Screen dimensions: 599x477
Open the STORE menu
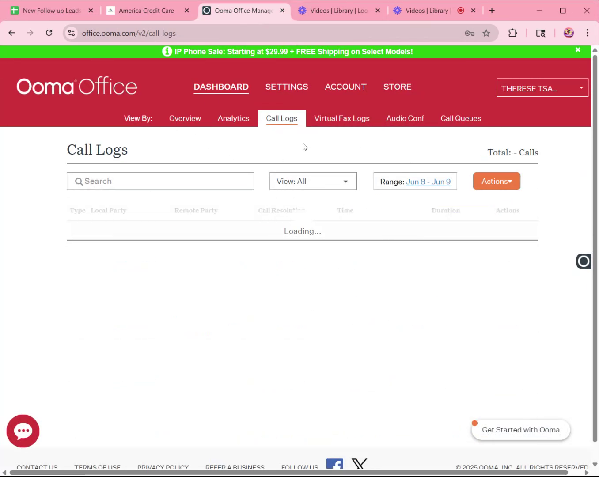pyautogui.click(x=398, y=87)
